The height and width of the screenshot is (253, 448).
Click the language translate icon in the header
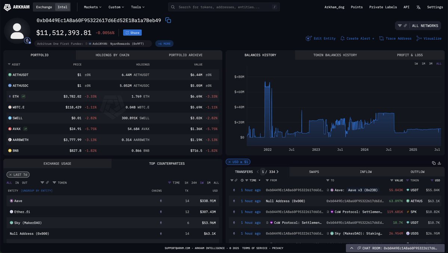tap(418, 7)
